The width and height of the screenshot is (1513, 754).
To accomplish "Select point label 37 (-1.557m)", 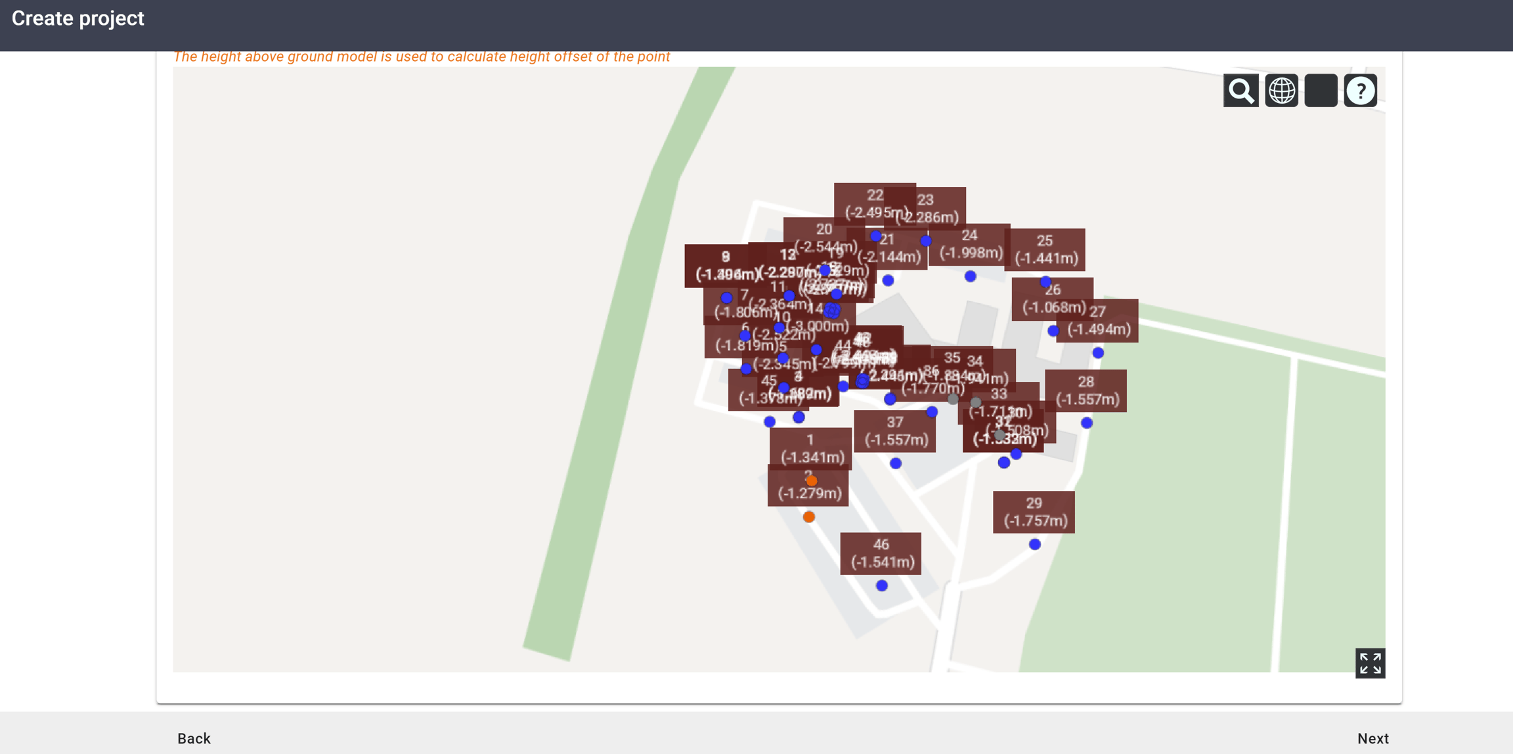I will (895, 431).
